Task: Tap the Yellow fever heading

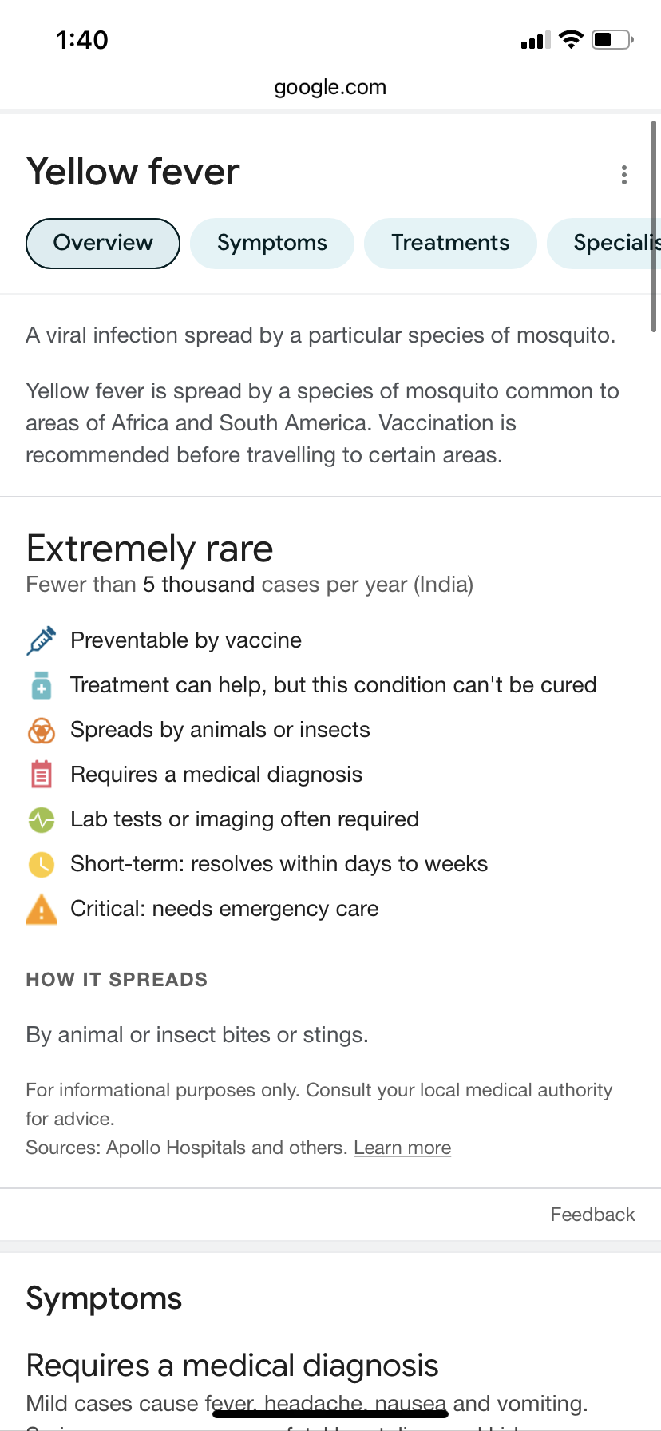Action: point(133,172)
